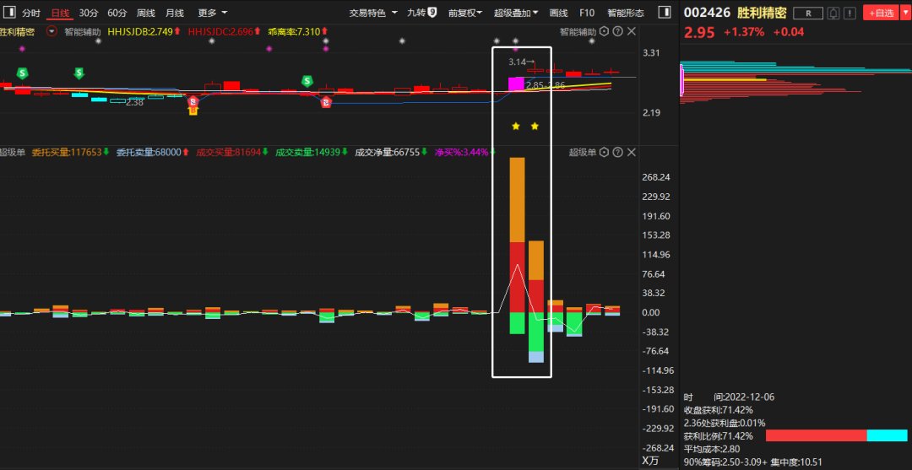Click the pink marker on chip distribution
The image size is (912, 470).
(x=681, y=79)
